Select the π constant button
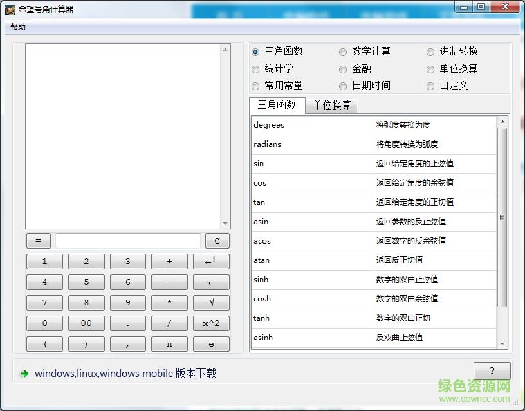 pyautogui.click(x=169, y=344)
